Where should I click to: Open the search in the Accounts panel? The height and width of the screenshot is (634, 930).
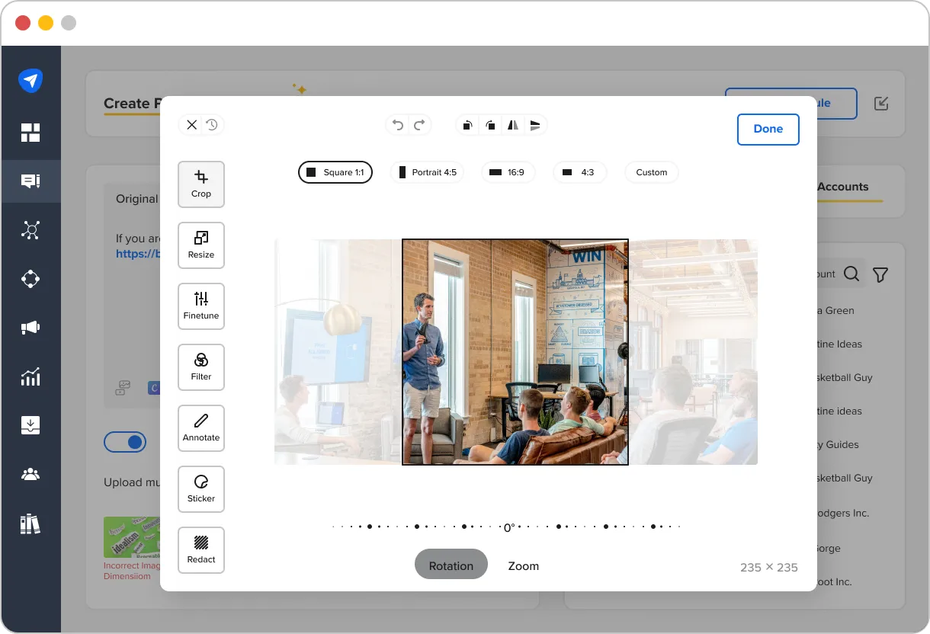point(851,274)
